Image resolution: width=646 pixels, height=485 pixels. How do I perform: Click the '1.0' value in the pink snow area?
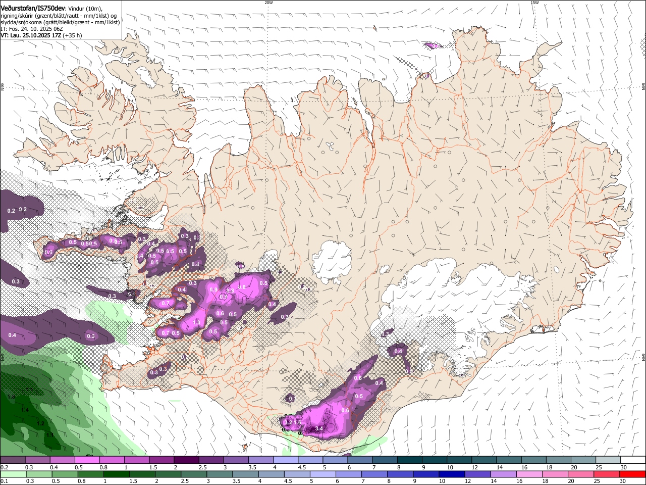[x=197, y=322]
